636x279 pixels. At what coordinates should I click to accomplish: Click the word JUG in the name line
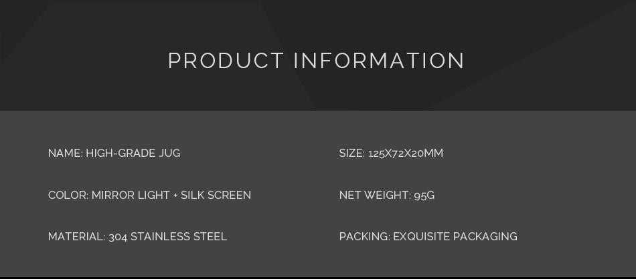click(169, 154)
